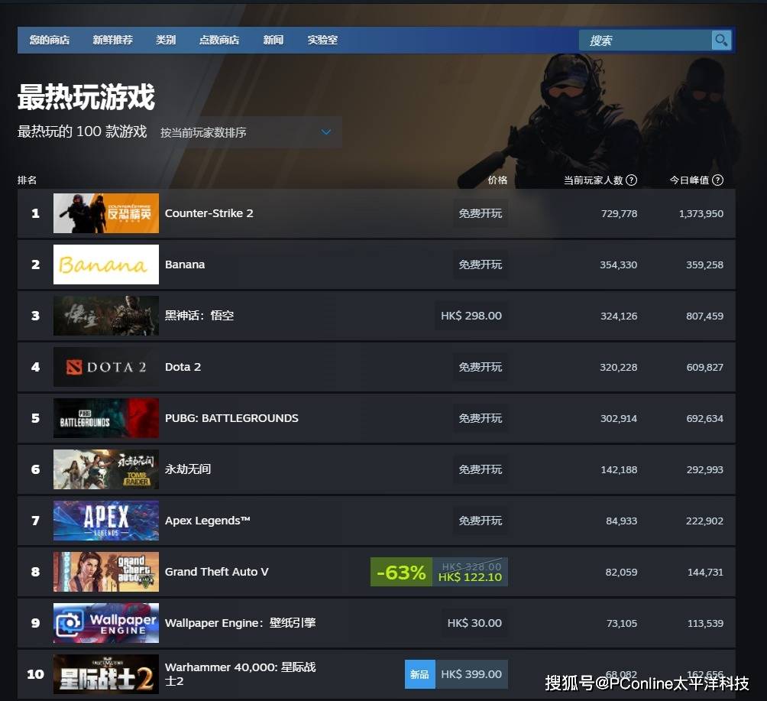Click the 价格 column header
This screenshot has width=767, height=701.
tap(497, 180)
